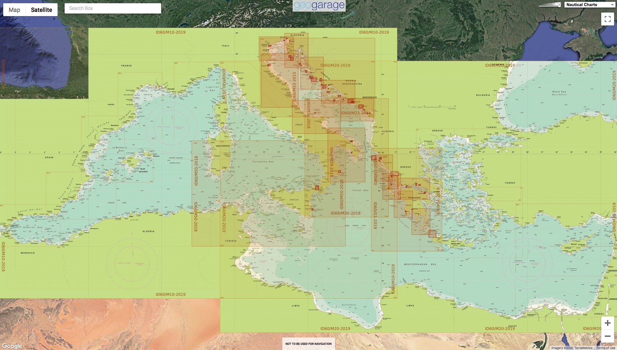Click the red chart marker on Sicily strait

coord(317,188)
